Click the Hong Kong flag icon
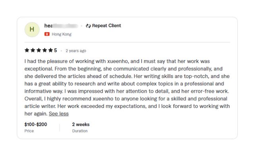The width and height of the screenshot is (254, 159). pos(47,34)
